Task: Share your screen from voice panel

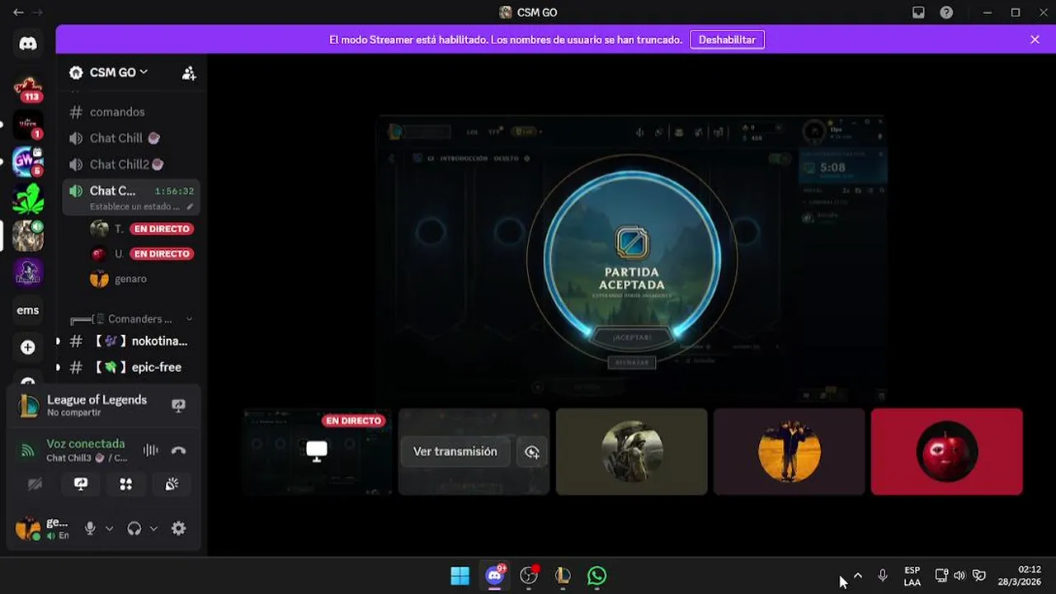Action: (x=81, y=484)
